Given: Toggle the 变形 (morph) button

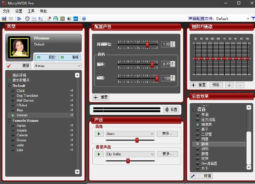Looking at the screenshot, I should click(46, 57).
